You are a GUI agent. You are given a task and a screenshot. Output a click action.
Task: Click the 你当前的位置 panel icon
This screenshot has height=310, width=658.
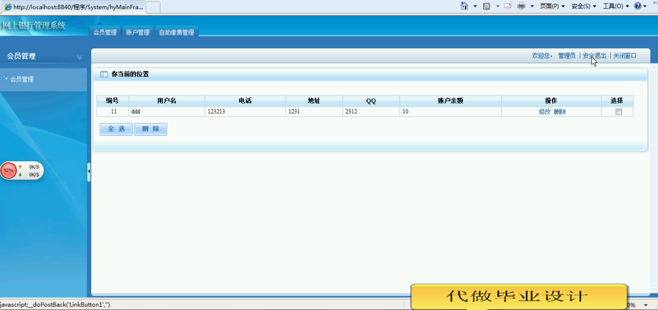click(x=104, y=74)
